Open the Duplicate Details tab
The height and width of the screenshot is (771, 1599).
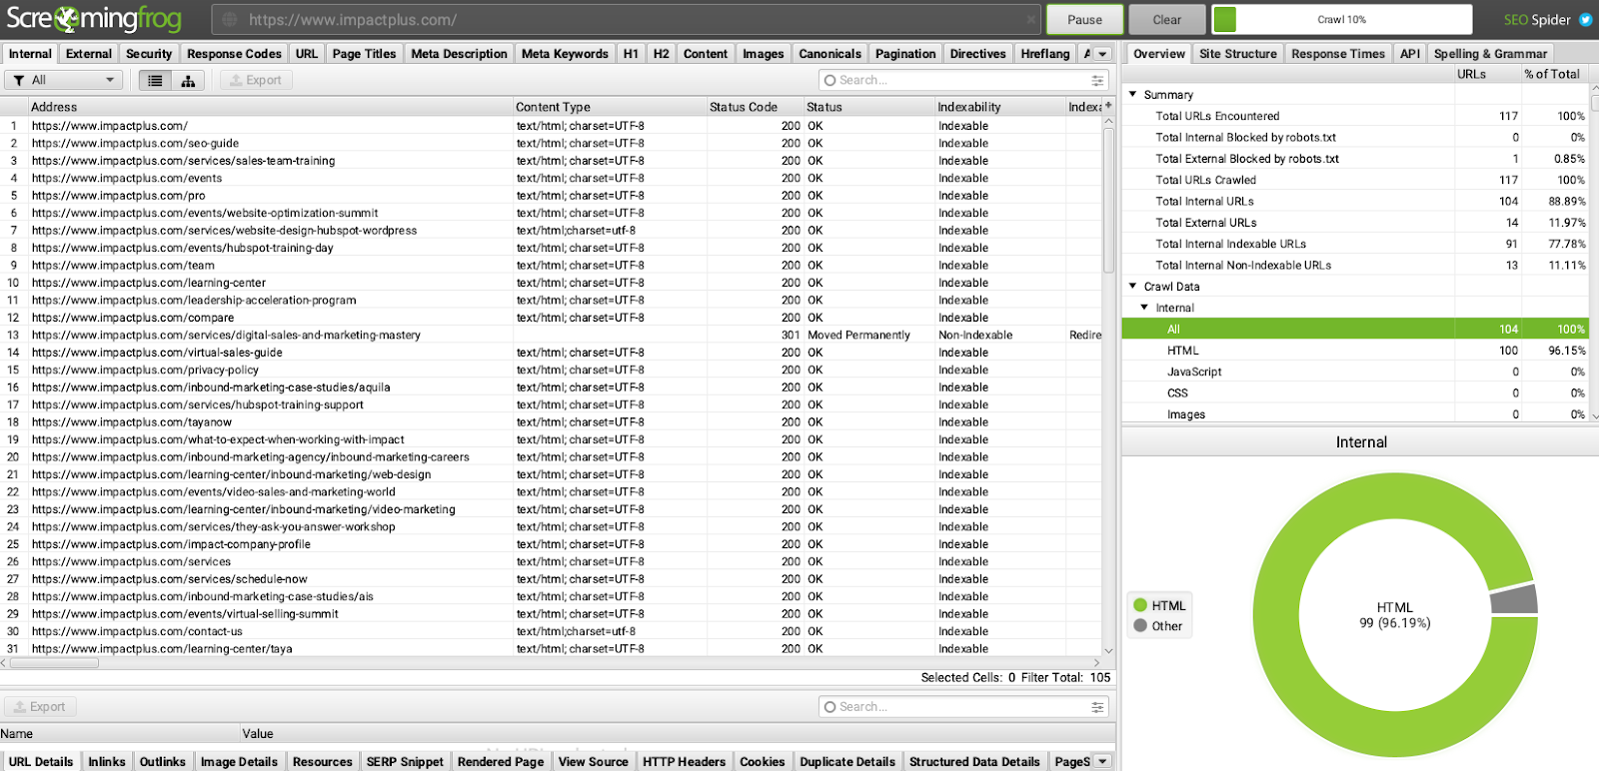(x=847, y=761)
